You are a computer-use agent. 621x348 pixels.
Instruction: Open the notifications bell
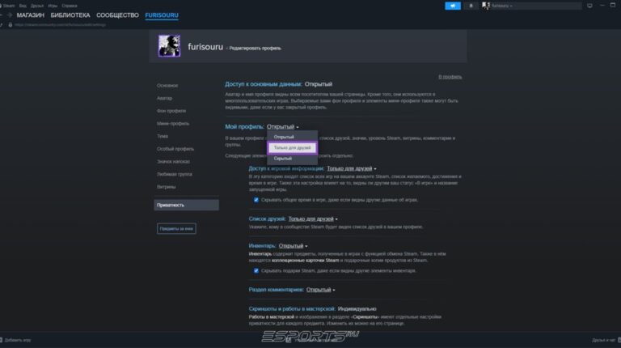pyautogui.click(x=471, y=6)
